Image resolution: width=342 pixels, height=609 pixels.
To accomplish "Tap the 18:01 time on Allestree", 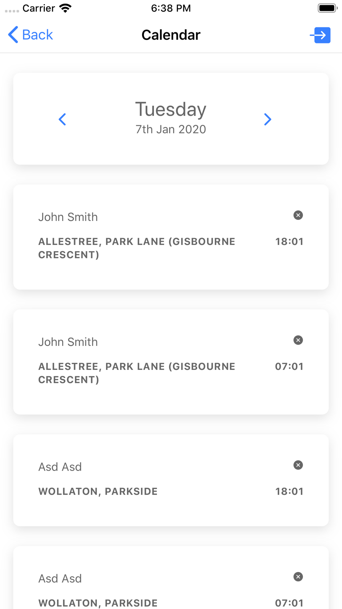I will (289, 241).
